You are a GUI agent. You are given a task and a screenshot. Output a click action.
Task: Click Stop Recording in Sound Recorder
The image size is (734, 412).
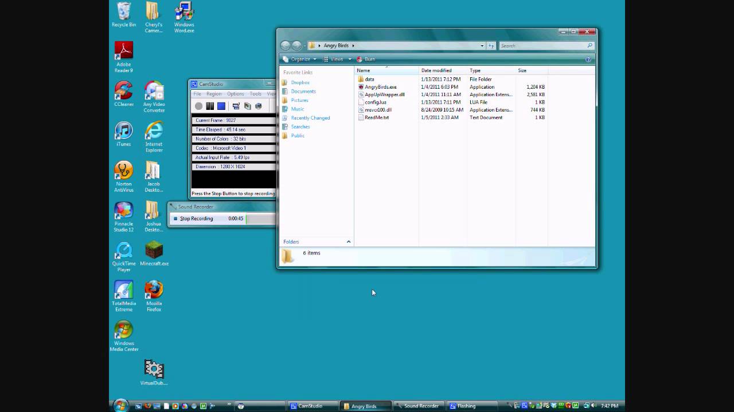pyautogui.click(x=193, y=219)
